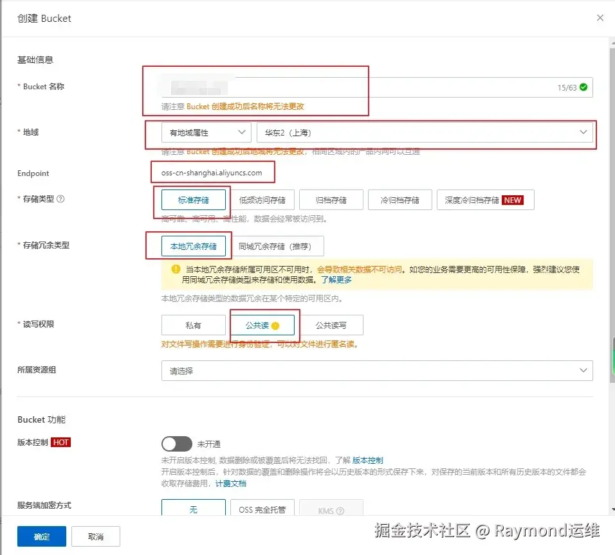Click the 未开通 status text
The image size is (615, 555).
tap(208, 444)
